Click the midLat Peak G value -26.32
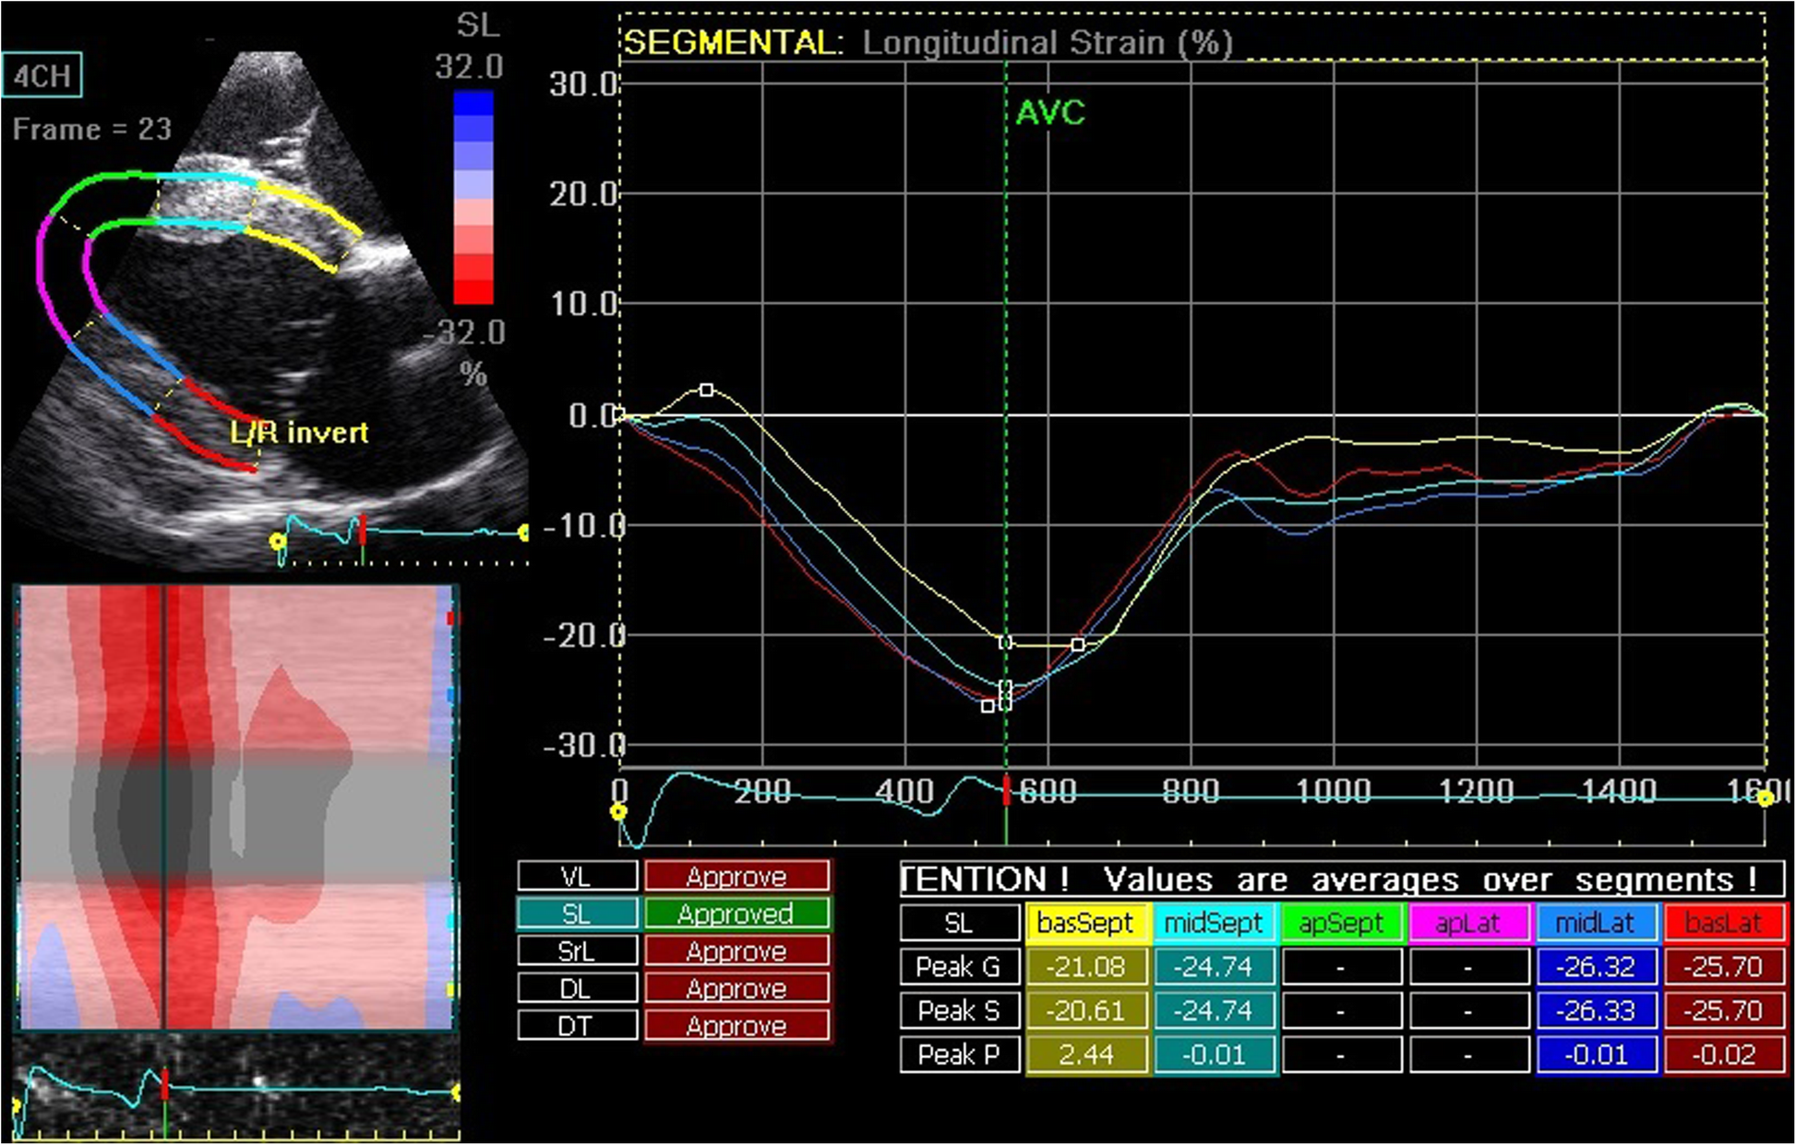Image resolution: width=1796 pixels, height=1145 pixels. (x=1596, y=967)
